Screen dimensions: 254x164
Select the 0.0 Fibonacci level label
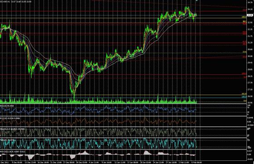pos(245,101)
